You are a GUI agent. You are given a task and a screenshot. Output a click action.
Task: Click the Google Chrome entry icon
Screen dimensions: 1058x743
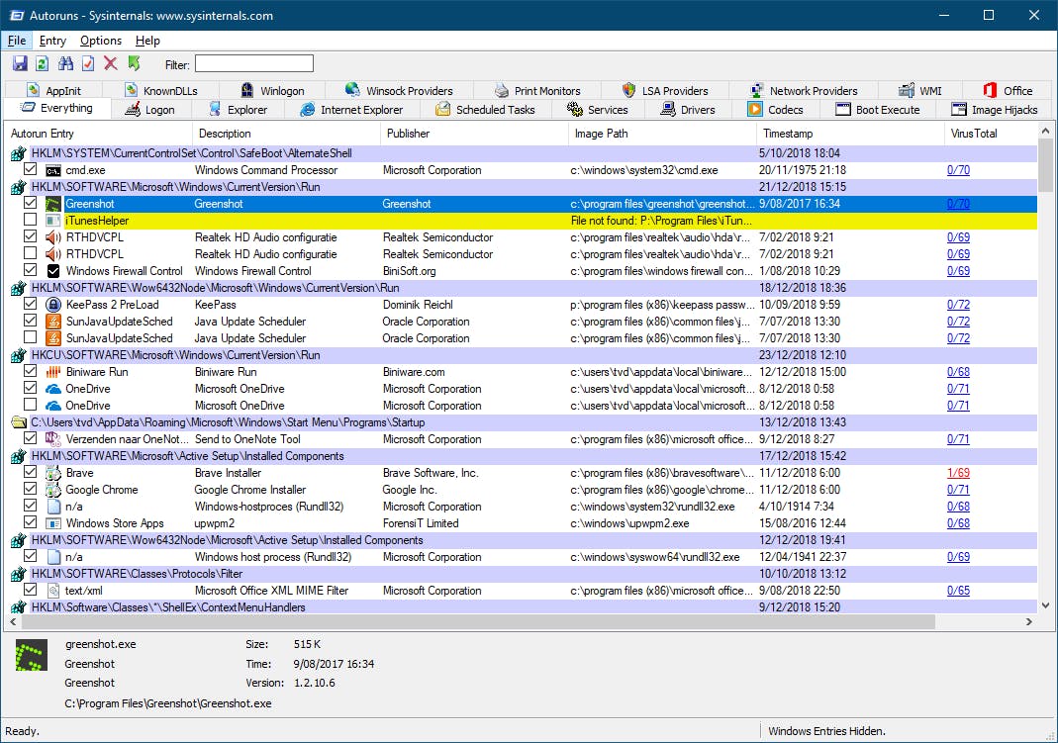tap(53, 490)
